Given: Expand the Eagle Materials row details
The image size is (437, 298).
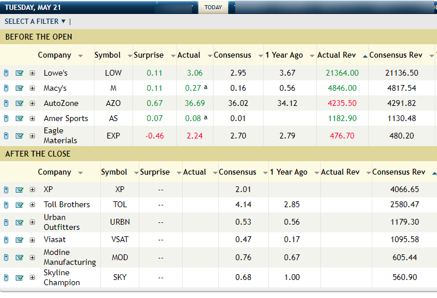Looking at the screenshot, I should click(x=32, y=136).
